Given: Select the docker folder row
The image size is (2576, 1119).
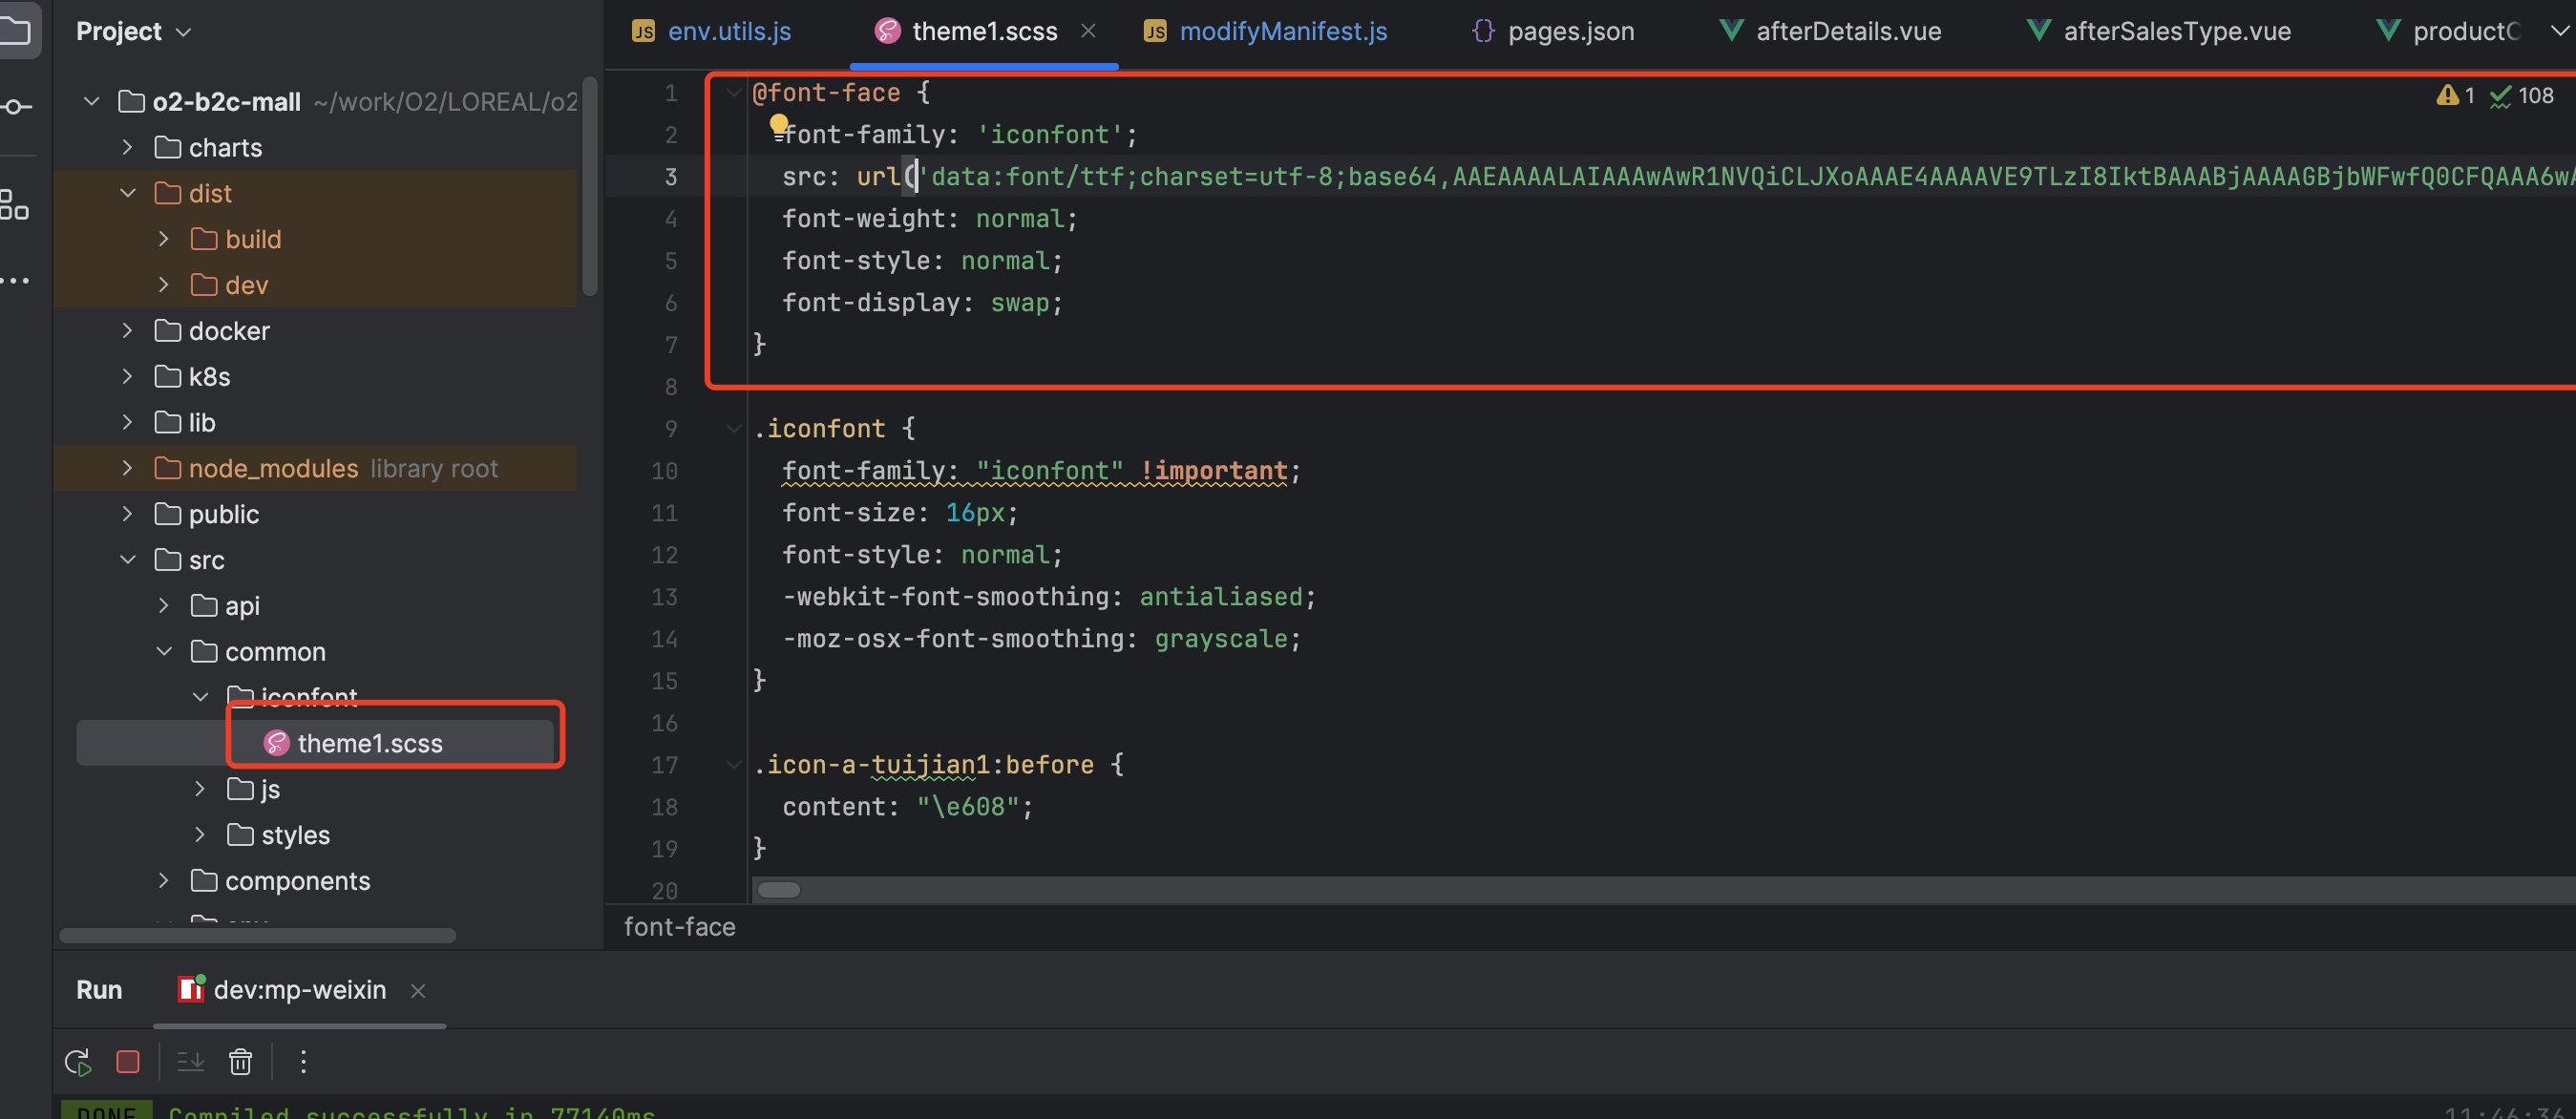Looking at the screenshot, I should [315, 331].
